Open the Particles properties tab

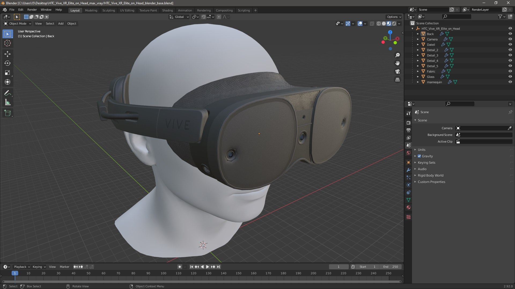pyautogui.click(x=409, y=177)
